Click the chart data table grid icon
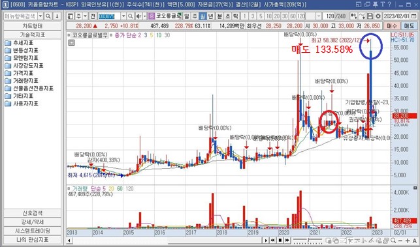420x247 pixels. [x=71, y=42]
